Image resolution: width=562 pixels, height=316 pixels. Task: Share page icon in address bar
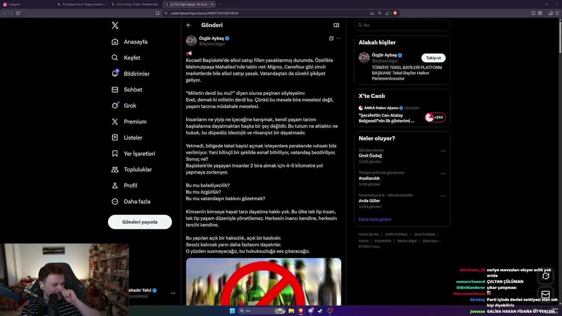click(387, 13)
